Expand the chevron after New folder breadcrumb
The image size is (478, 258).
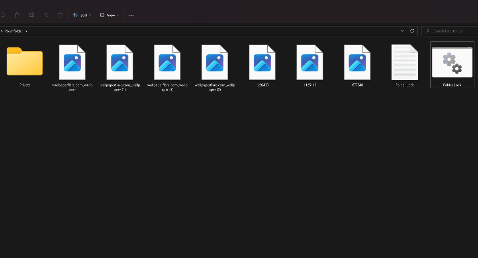(26, 31)
